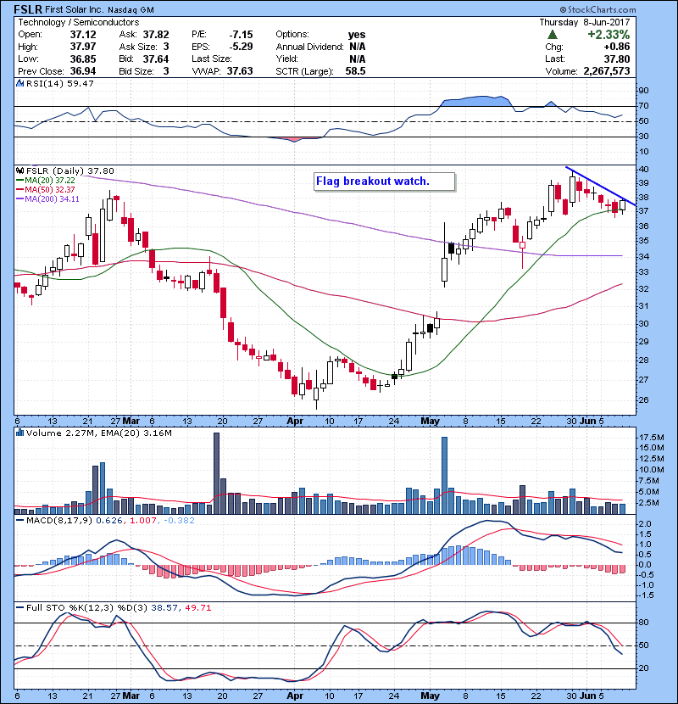Click the Options 'yes' value
The width and height of the screenshot is (678, 704).
pyautogui.click(x=357, y=35)
